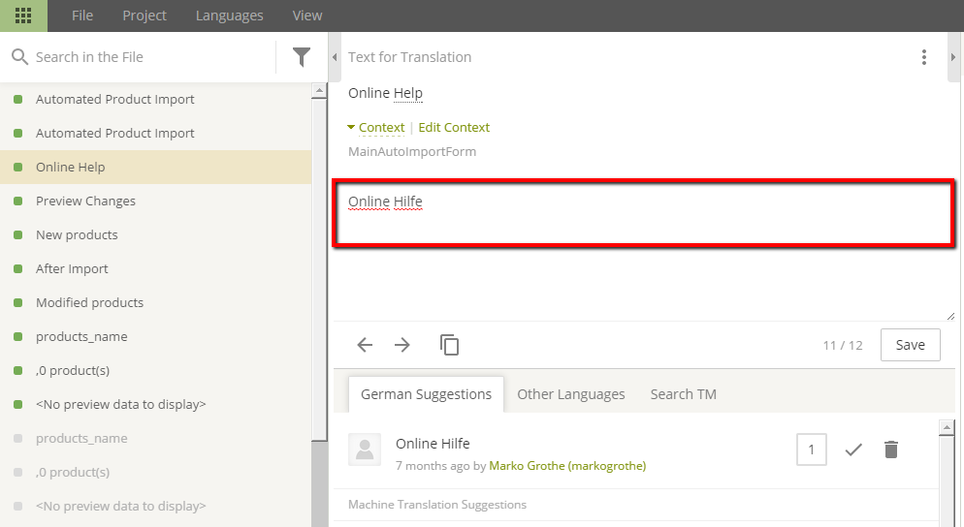Click the copy source text icon
Image resolution: width=964 pixels, height=527 pixels.
[x=449, y=345]
